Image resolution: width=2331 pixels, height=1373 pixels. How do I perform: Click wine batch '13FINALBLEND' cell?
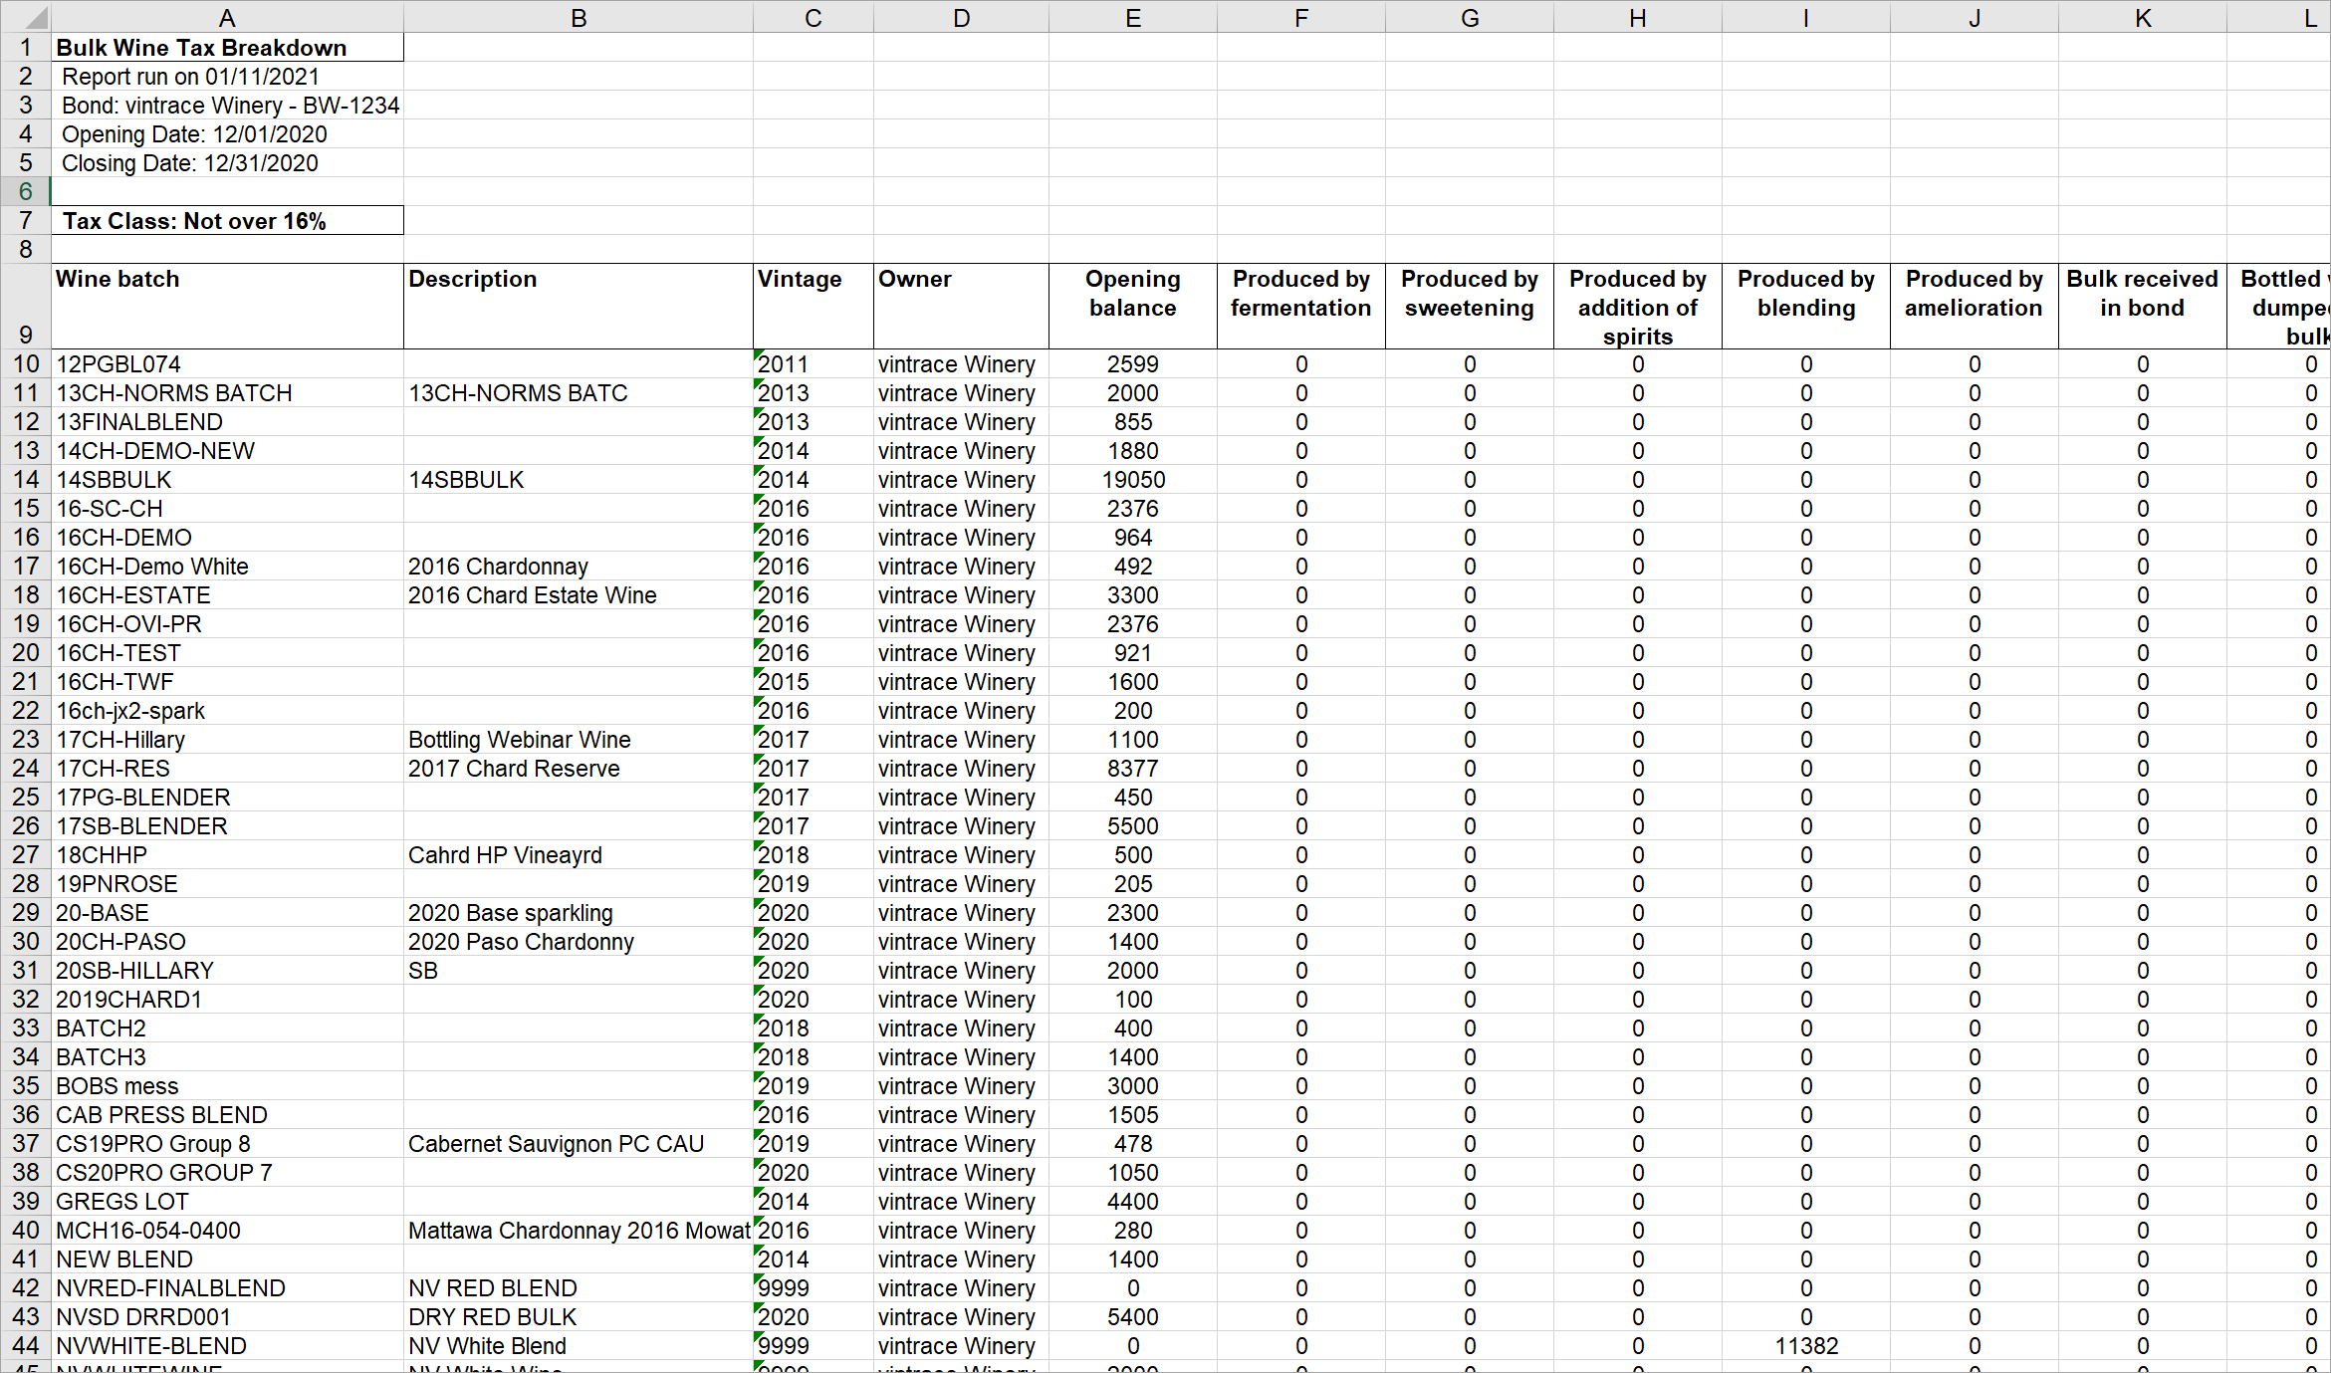(x=227, y=422)
